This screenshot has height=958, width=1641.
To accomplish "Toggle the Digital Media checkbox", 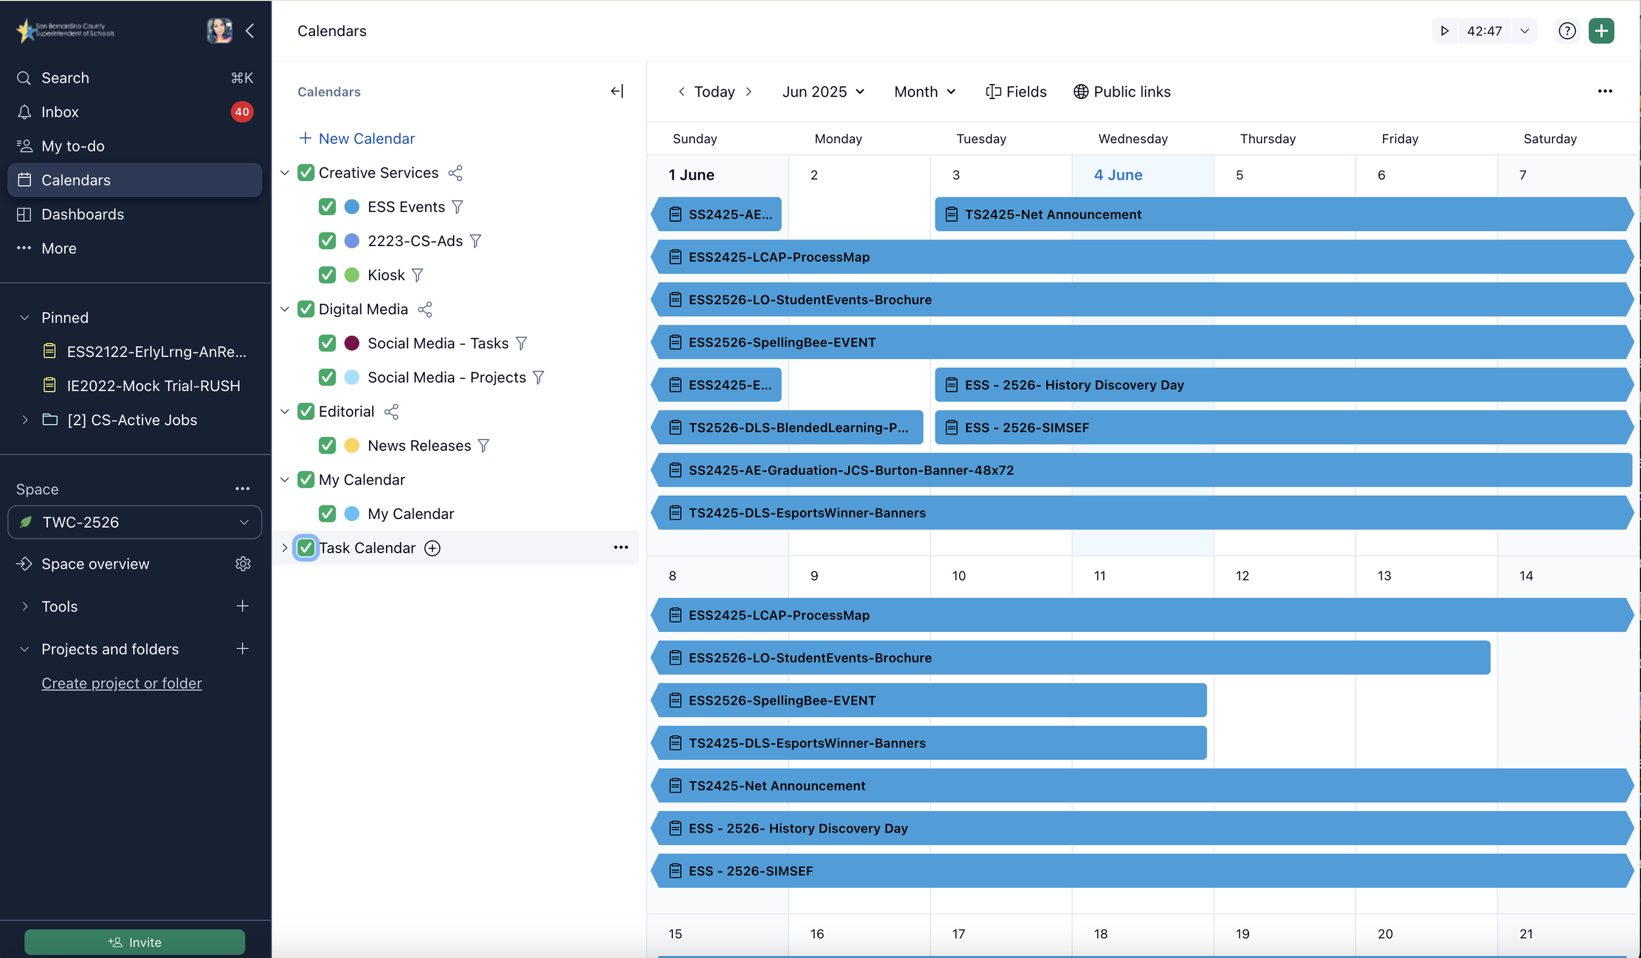I will (306, 309).
